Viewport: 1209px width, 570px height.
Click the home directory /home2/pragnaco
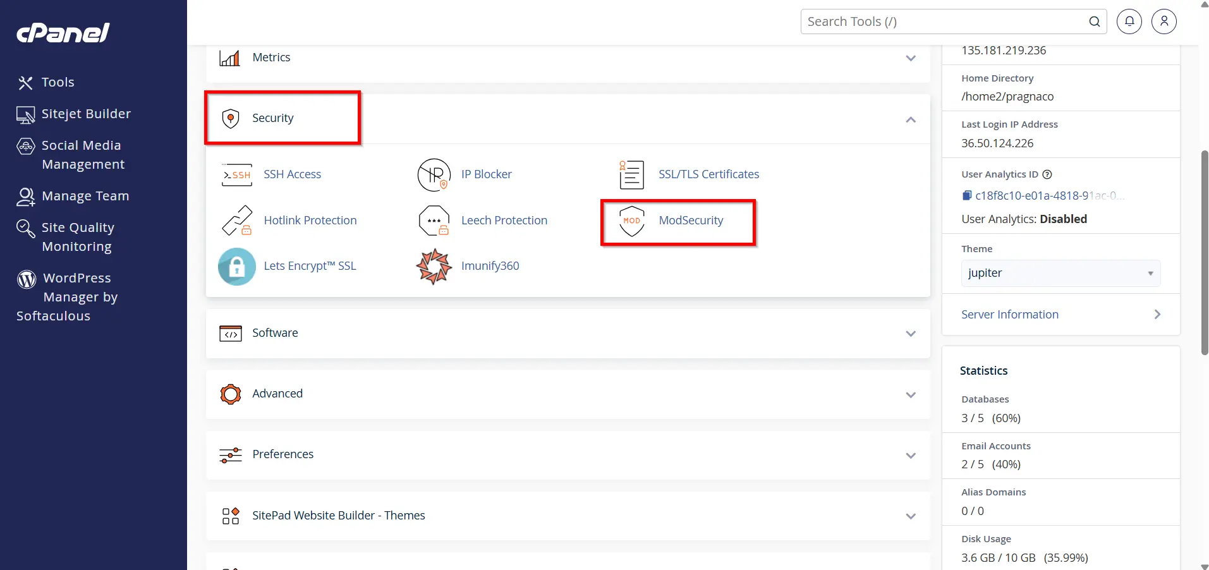(x=1007, y=97)
